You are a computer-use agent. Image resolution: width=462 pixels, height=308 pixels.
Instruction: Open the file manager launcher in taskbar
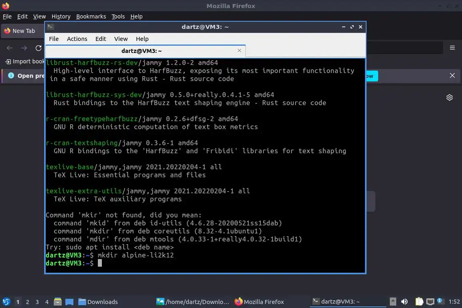(x=58, y=302)
